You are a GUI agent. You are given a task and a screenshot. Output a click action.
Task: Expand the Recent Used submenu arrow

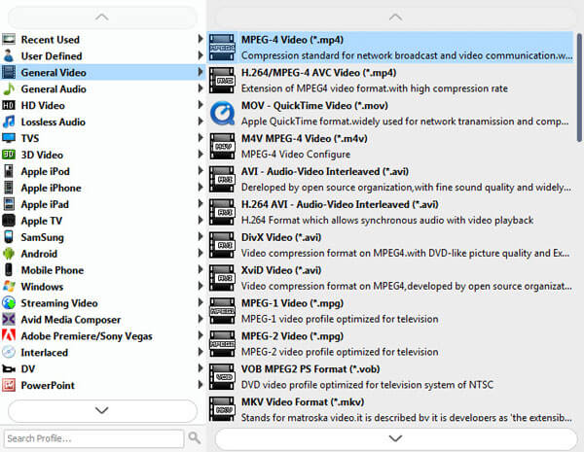200,39
